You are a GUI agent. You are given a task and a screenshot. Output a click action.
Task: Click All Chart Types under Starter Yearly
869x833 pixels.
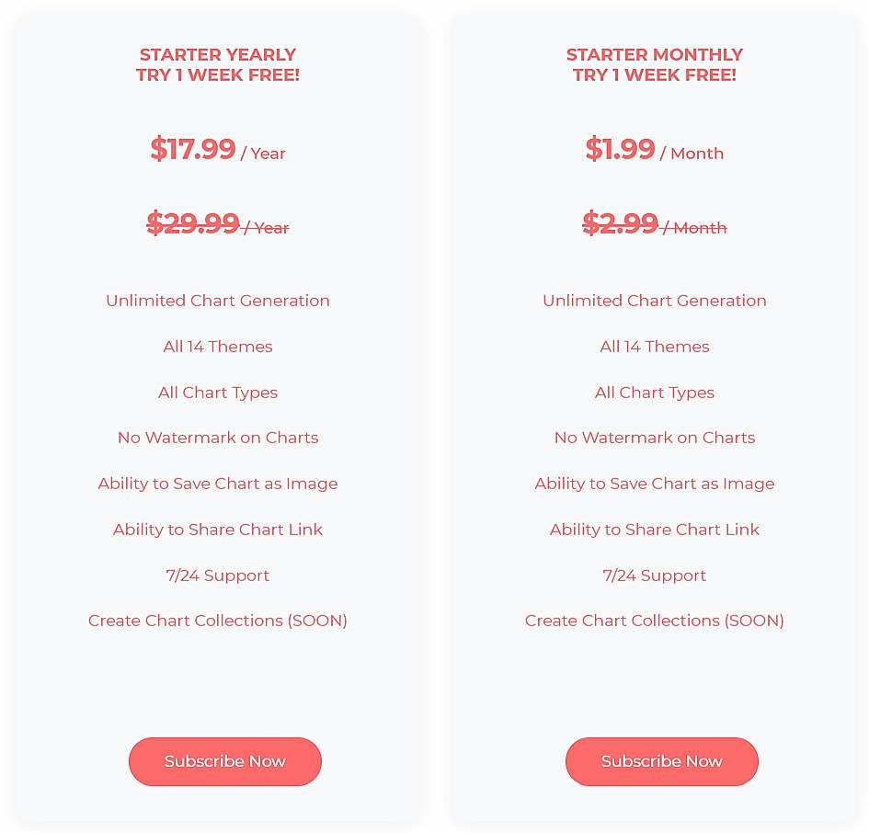(217, 393)
